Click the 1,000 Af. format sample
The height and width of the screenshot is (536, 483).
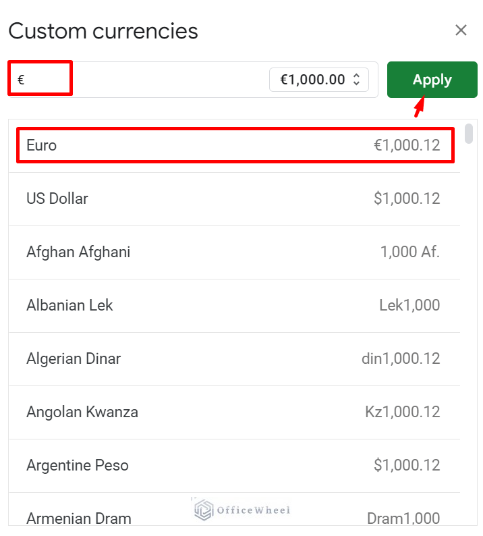409,252
